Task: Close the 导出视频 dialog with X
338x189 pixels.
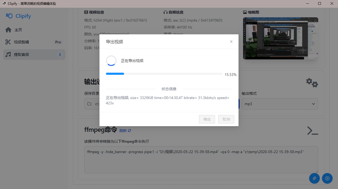Action: point(231,42)
